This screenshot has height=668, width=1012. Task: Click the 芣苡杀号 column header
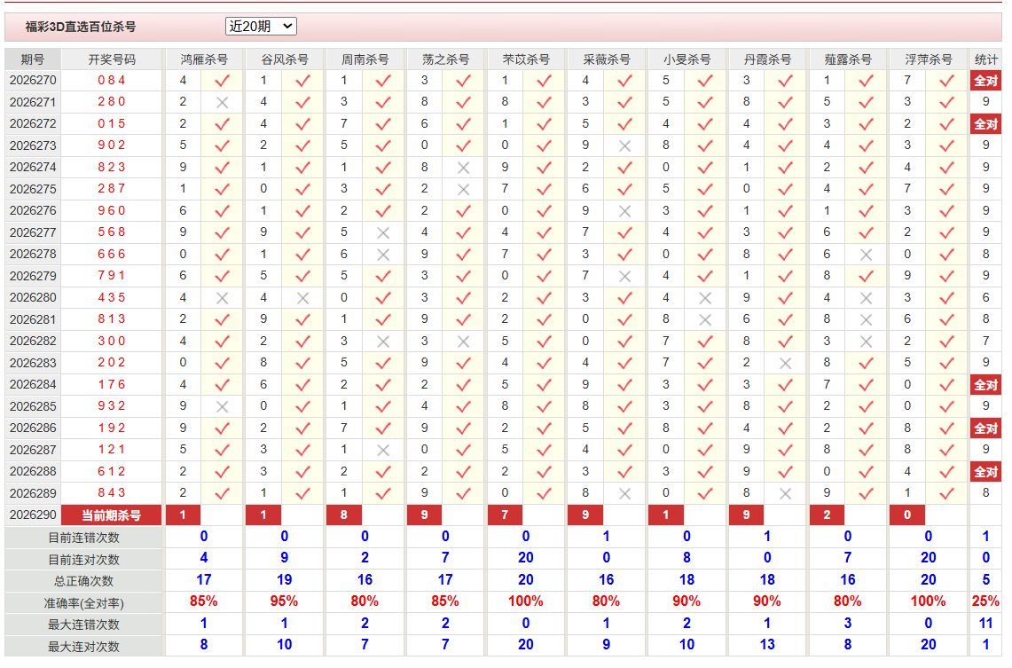[x=526, y=59]
